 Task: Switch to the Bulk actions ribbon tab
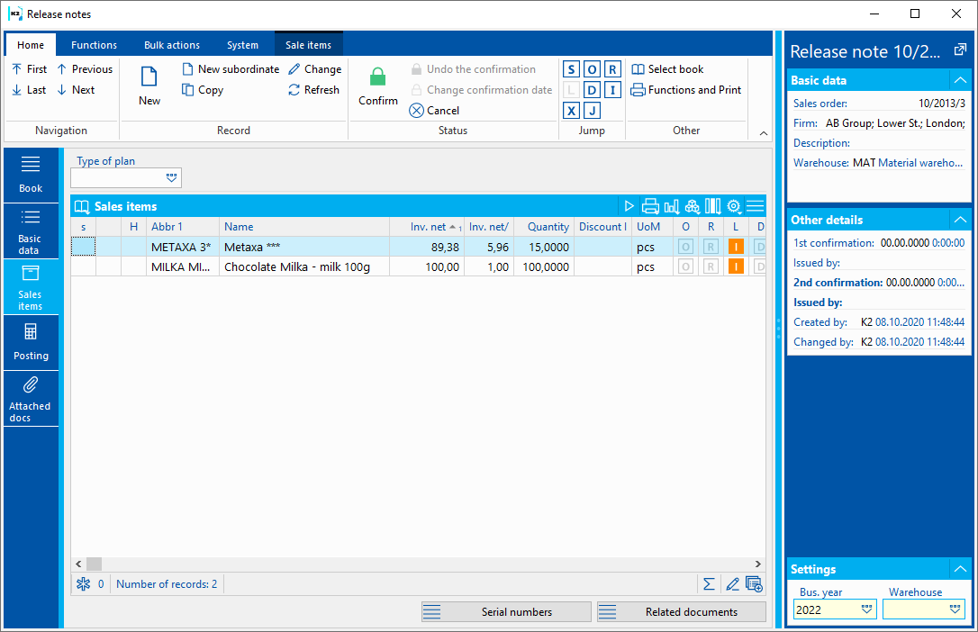click(171, 45)
